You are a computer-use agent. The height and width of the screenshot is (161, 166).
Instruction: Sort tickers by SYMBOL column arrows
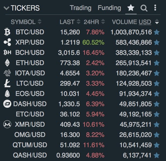[40, 22]
